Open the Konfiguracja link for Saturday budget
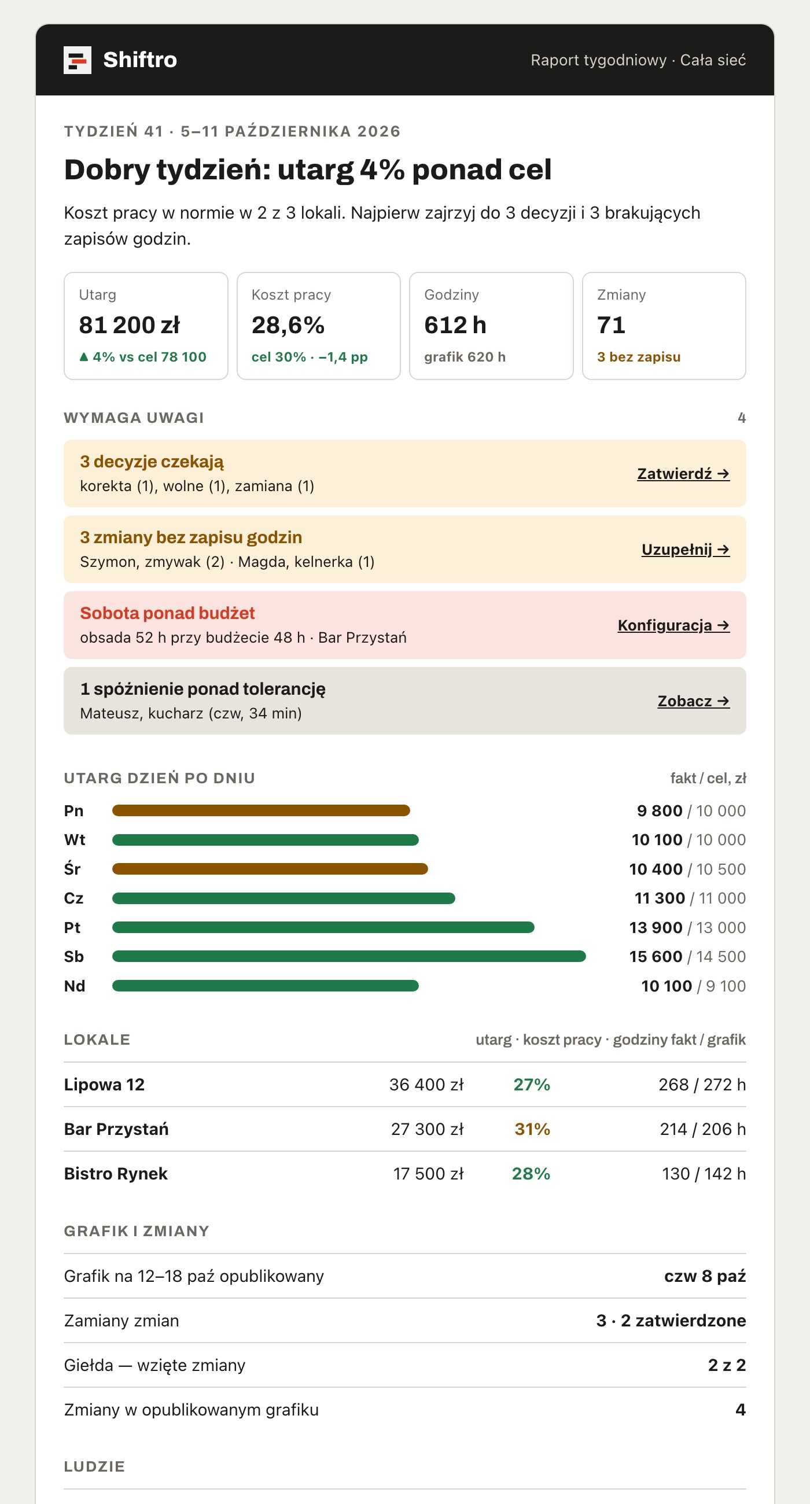This screenshot has height=1504, width=810. [x=674, y=625]
